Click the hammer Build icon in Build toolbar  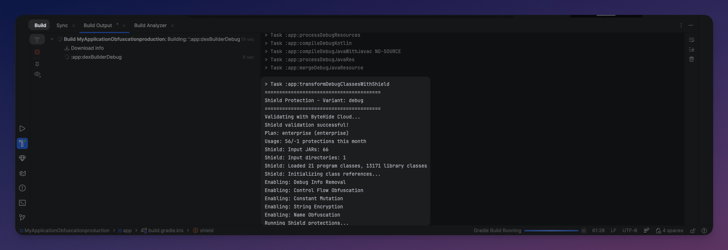tap(37, 39)
